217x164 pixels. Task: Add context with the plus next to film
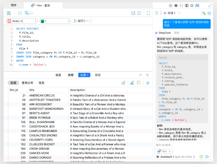170,151
